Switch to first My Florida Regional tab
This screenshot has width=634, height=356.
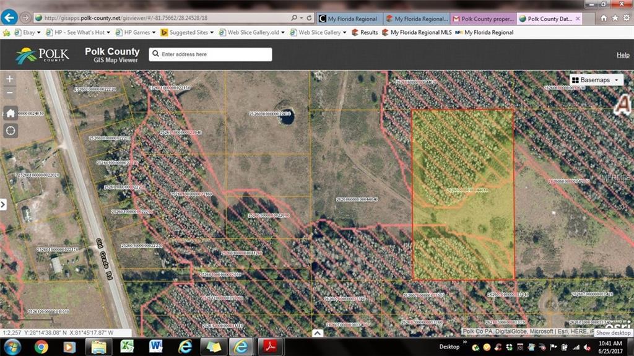(x=349, y=19)
